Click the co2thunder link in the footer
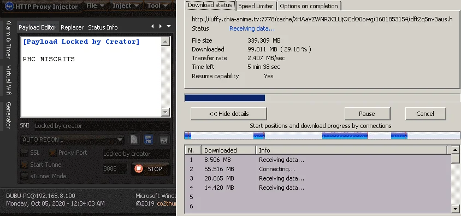The width and height of the screenshot is (461, 216). click(x=167, y=203)
